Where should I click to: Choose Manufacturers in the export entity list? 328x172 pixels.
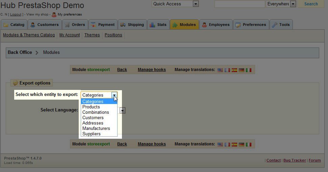tap(96, 129)
